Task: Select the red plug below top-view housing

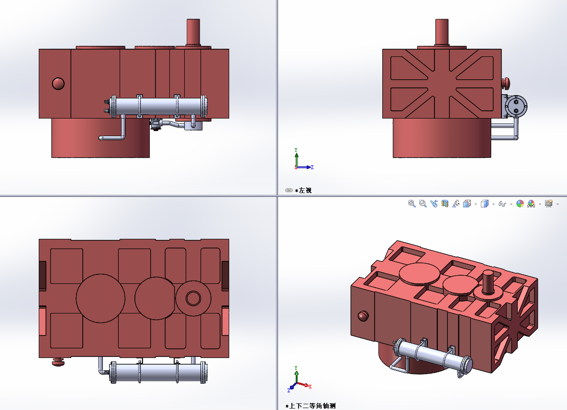Action: (58, 362)
